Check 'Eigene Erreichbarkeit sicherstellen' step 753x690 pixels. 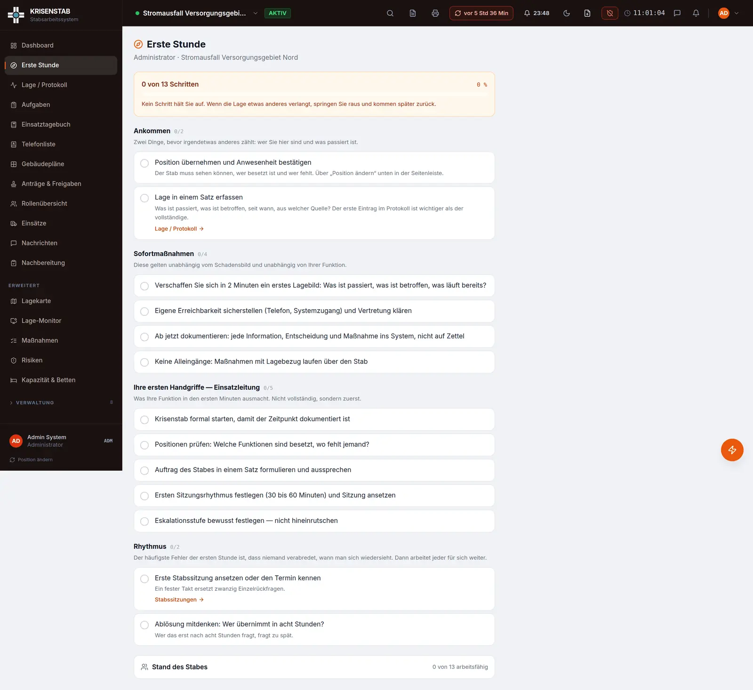pyautogui.click(x=144, y=312)
